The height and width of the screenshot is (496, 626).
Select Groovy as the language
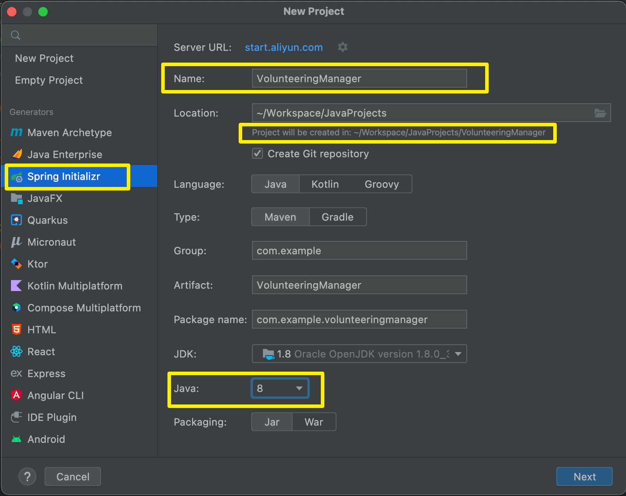(382, 184)
